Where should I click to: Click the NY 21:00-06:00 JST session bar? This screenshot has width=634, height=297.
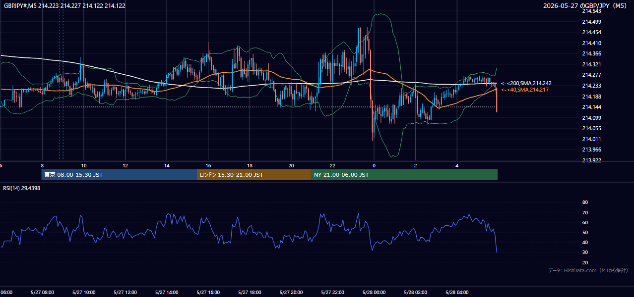tap(404, 175)
